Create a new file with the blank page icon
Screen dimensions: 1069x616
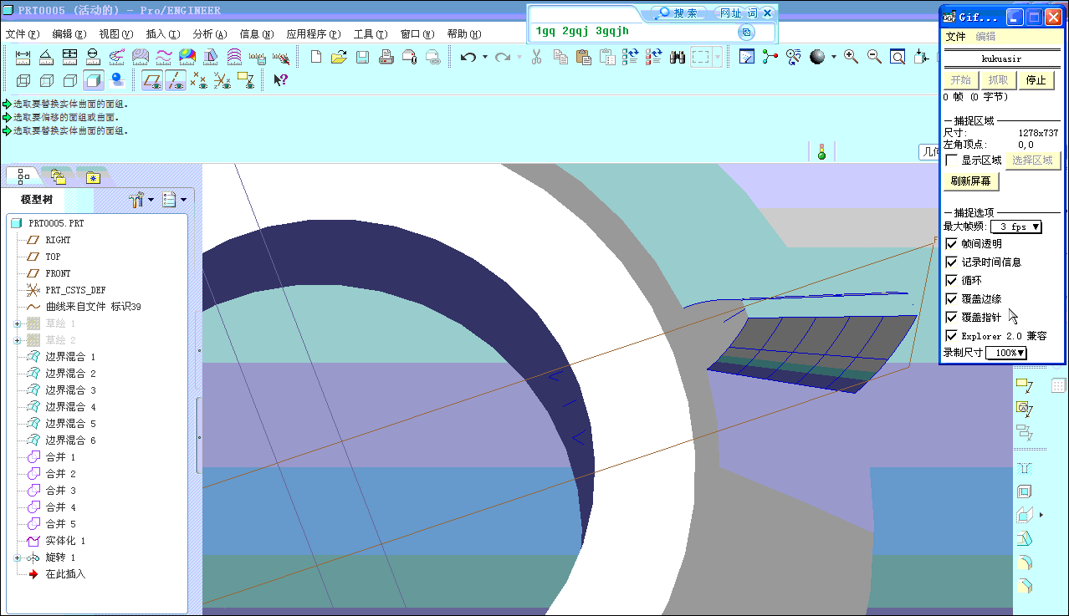click(x=316, y=57)
